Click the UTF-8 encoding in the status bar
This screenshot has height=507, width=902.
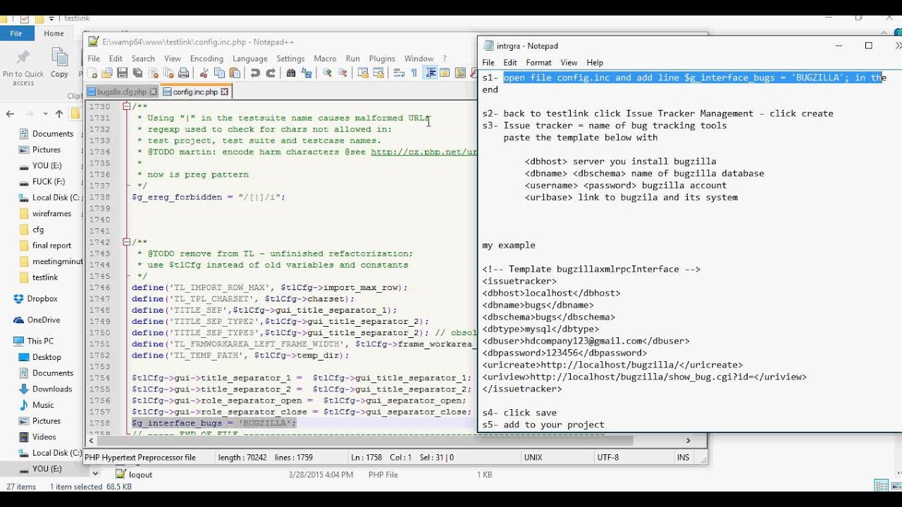(607, 457)
